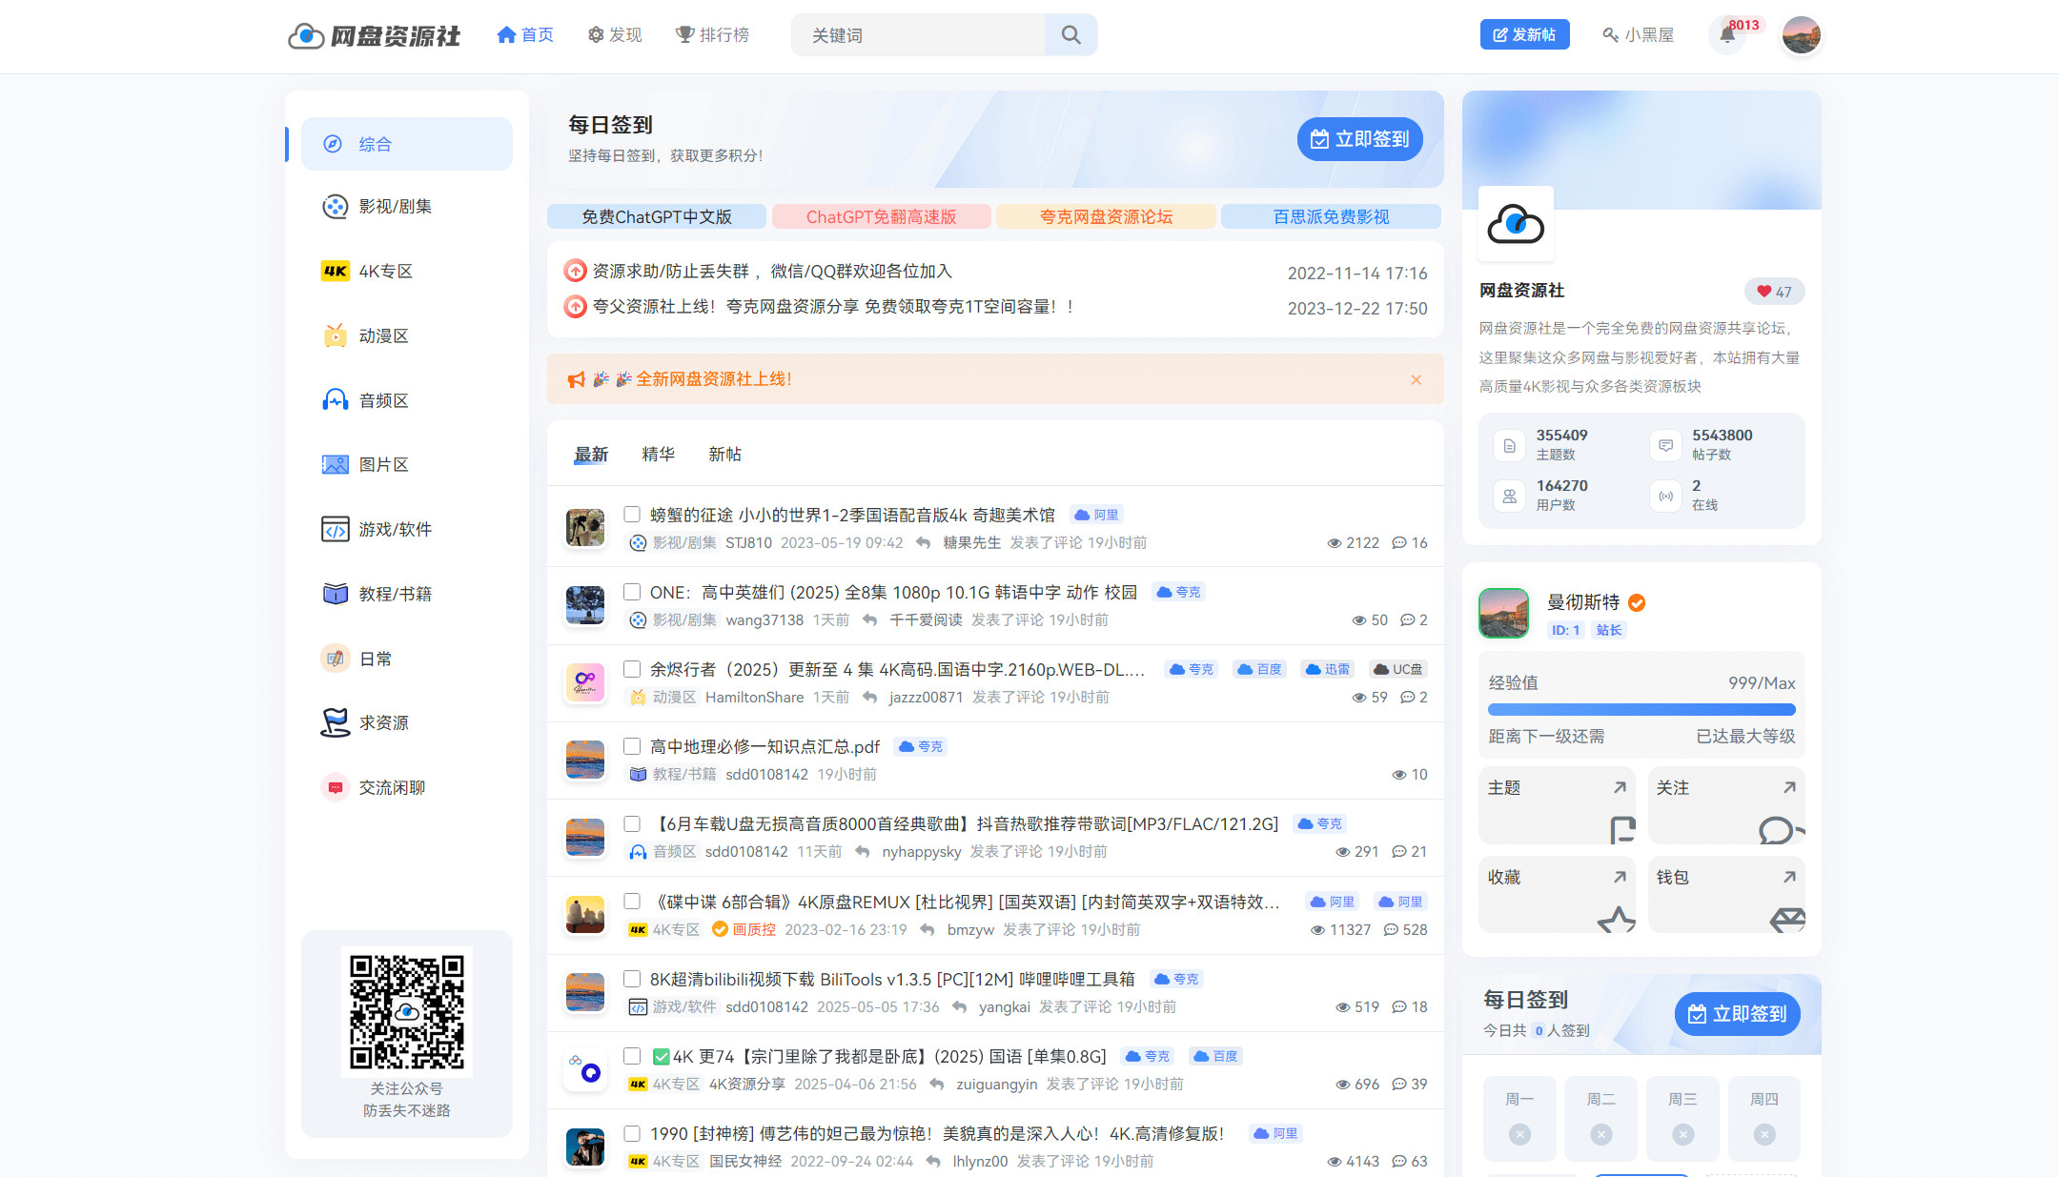Click the 主题数 document icon in stats

coord(1509,445)
